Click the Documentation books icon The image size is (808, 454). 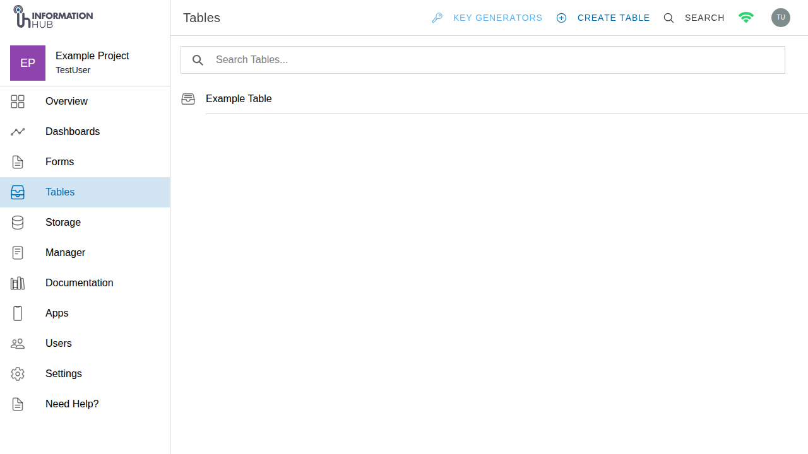(18, 283)
